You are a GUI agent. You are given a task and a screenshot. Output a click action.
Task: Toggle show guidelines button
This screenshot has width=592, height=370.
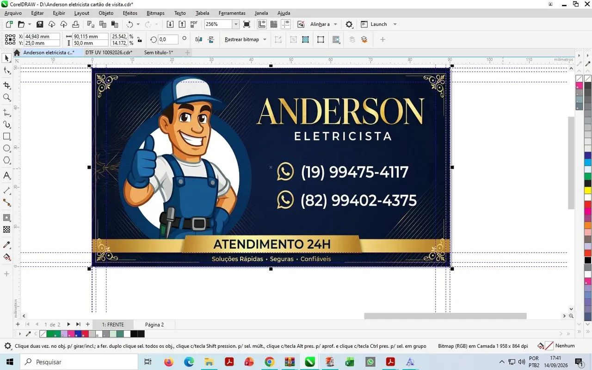(286, 24)
